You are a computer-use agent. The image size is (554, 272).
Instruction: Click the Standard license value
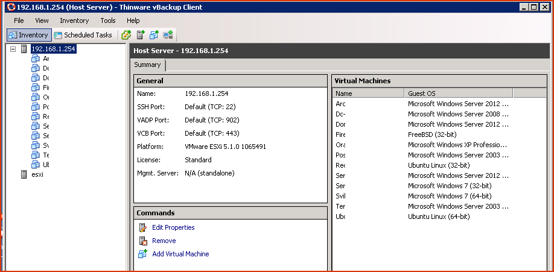click(x=198, y=160)
